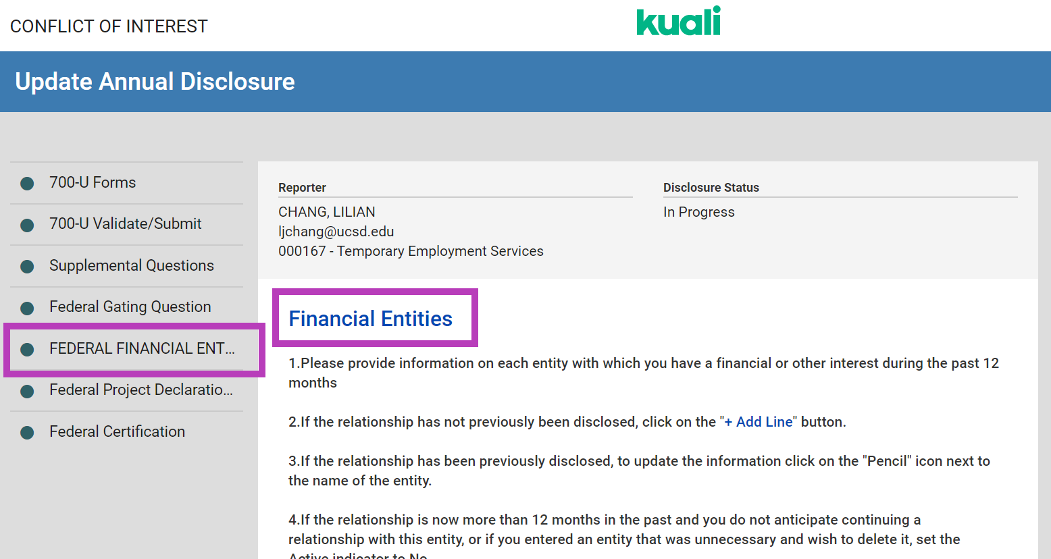
Task: Switch to the Federal Certification section
Action: 118,431
